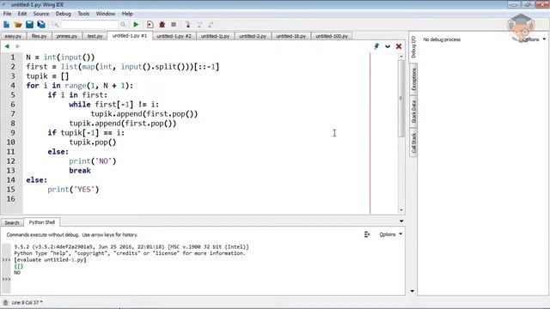Click the Python Shell prompt line
Viewport: 550px width, 309px height.
[x=207, y=279]
